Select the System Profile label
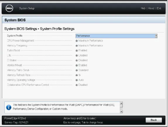The width and height of the screenshot is (168, 127). [x=15, y=36]
